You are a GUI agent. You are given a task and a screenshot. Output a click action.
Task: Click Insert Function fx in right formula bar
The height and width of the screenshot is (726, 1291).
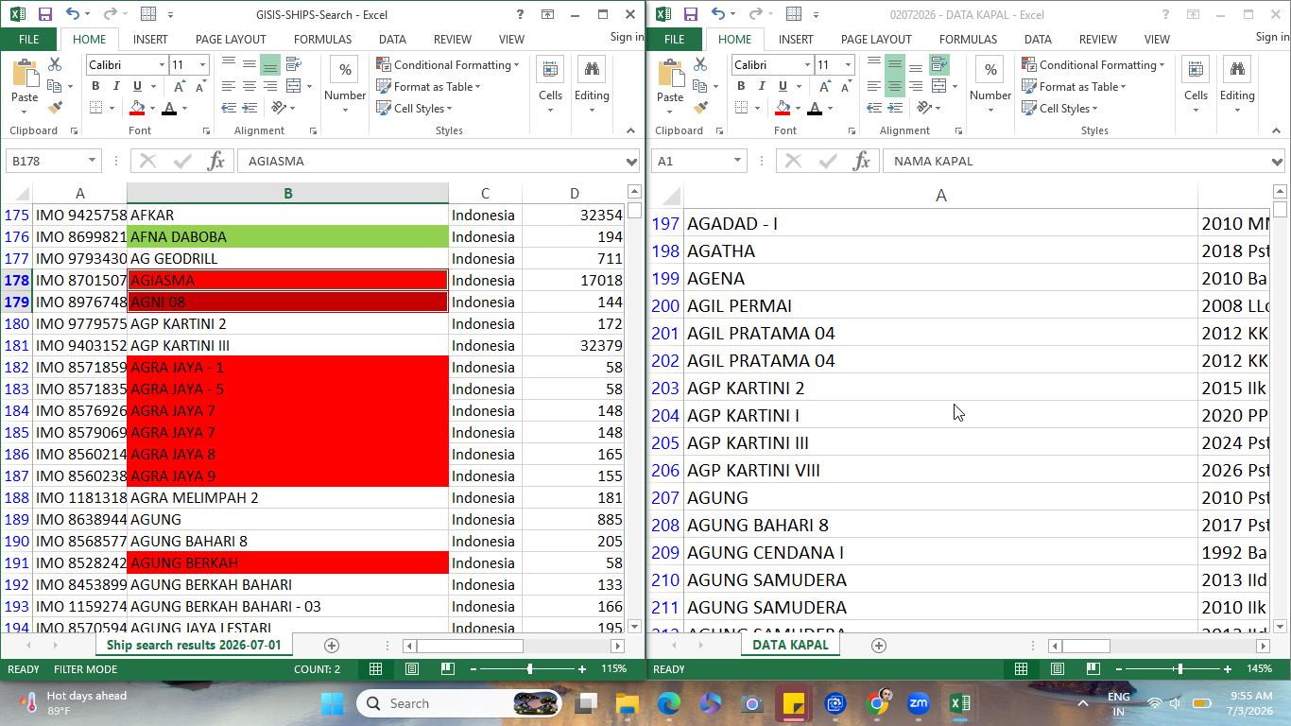[x=861, y=161]
